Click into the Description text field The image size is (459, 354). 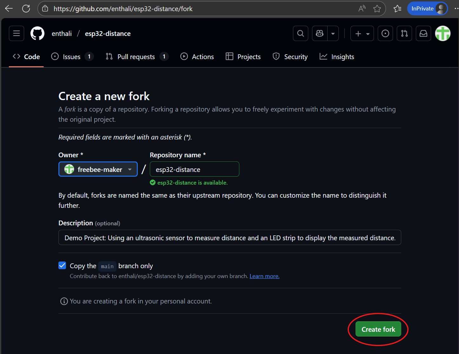click(x=229, y=238)
